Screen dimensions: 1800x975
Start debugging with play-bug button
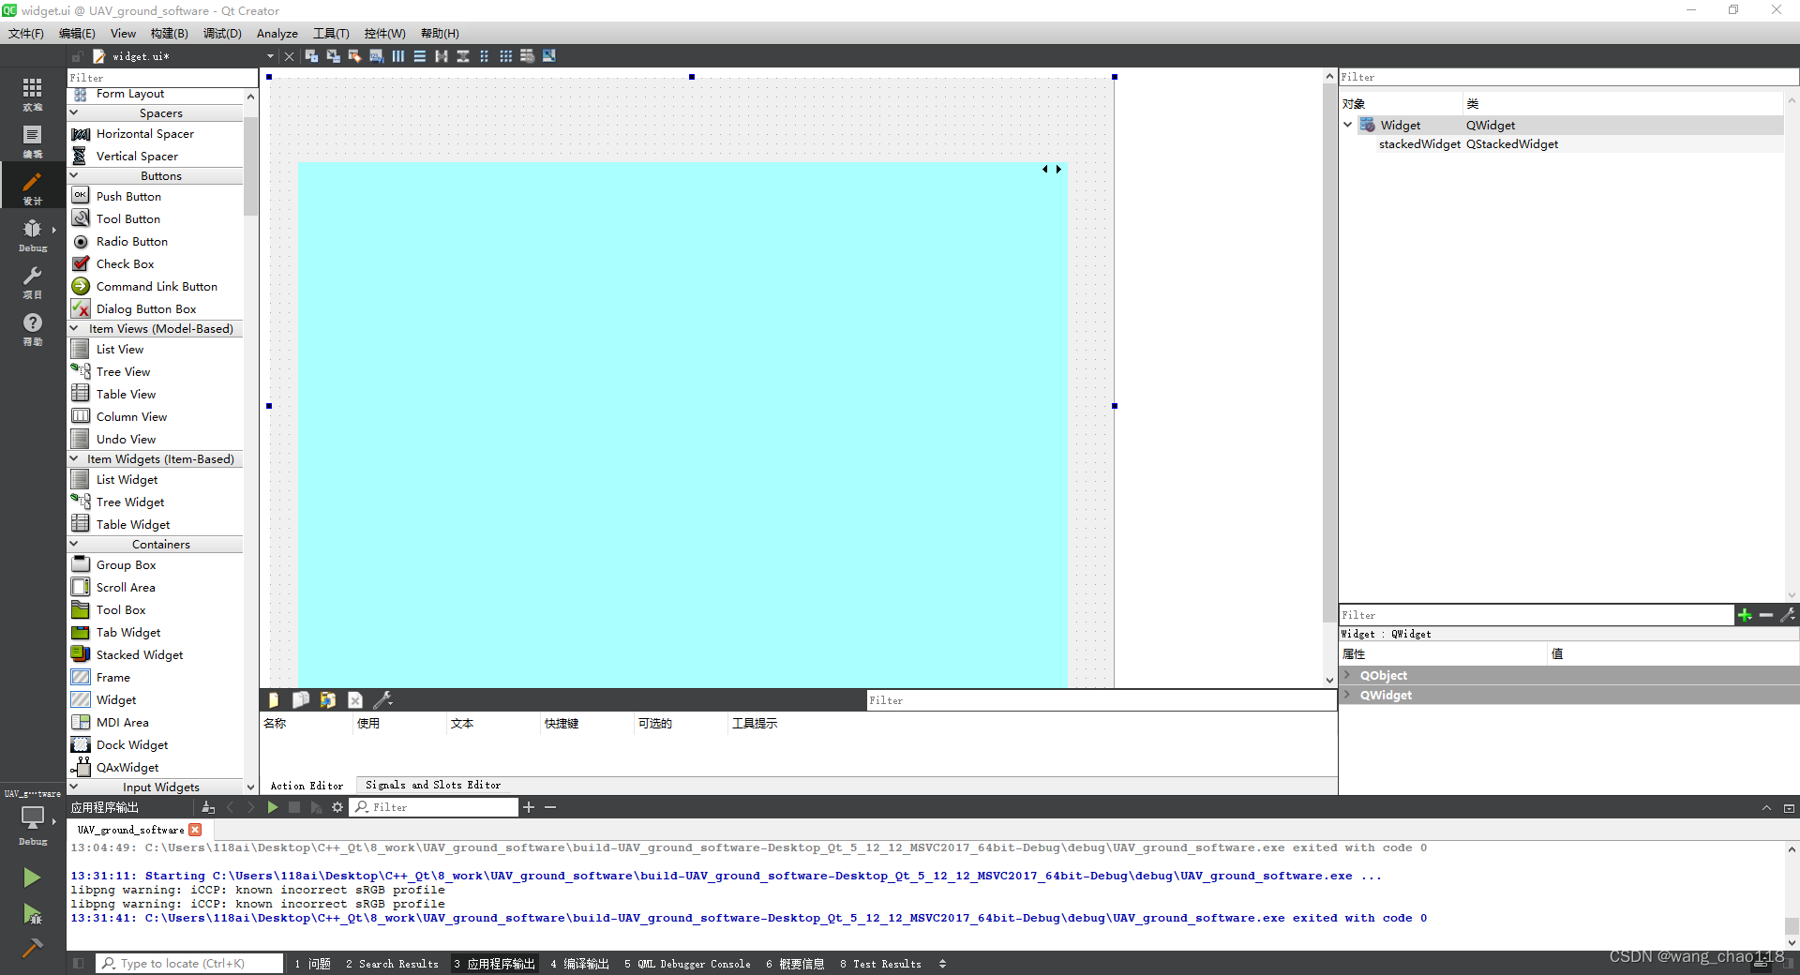32,914
